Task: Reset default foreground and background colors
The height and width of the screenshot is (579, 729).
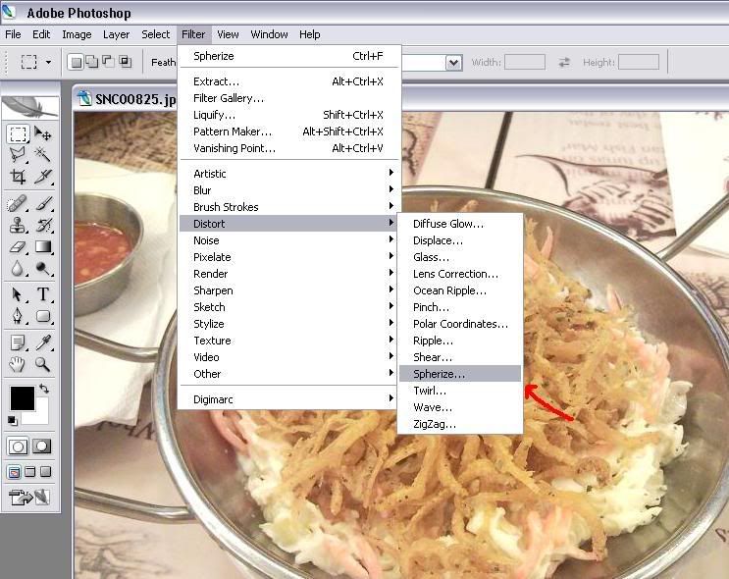Action: point(13,420)
